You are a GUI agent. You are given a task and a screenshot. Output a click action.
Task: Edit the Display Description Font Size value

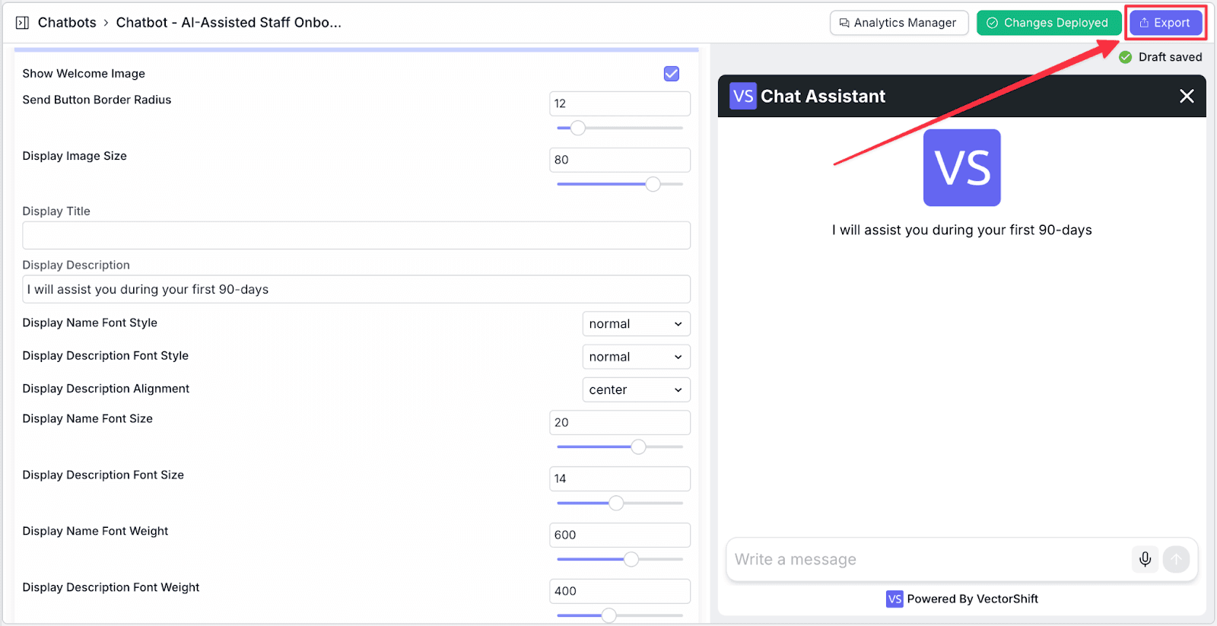coord(620,478)
